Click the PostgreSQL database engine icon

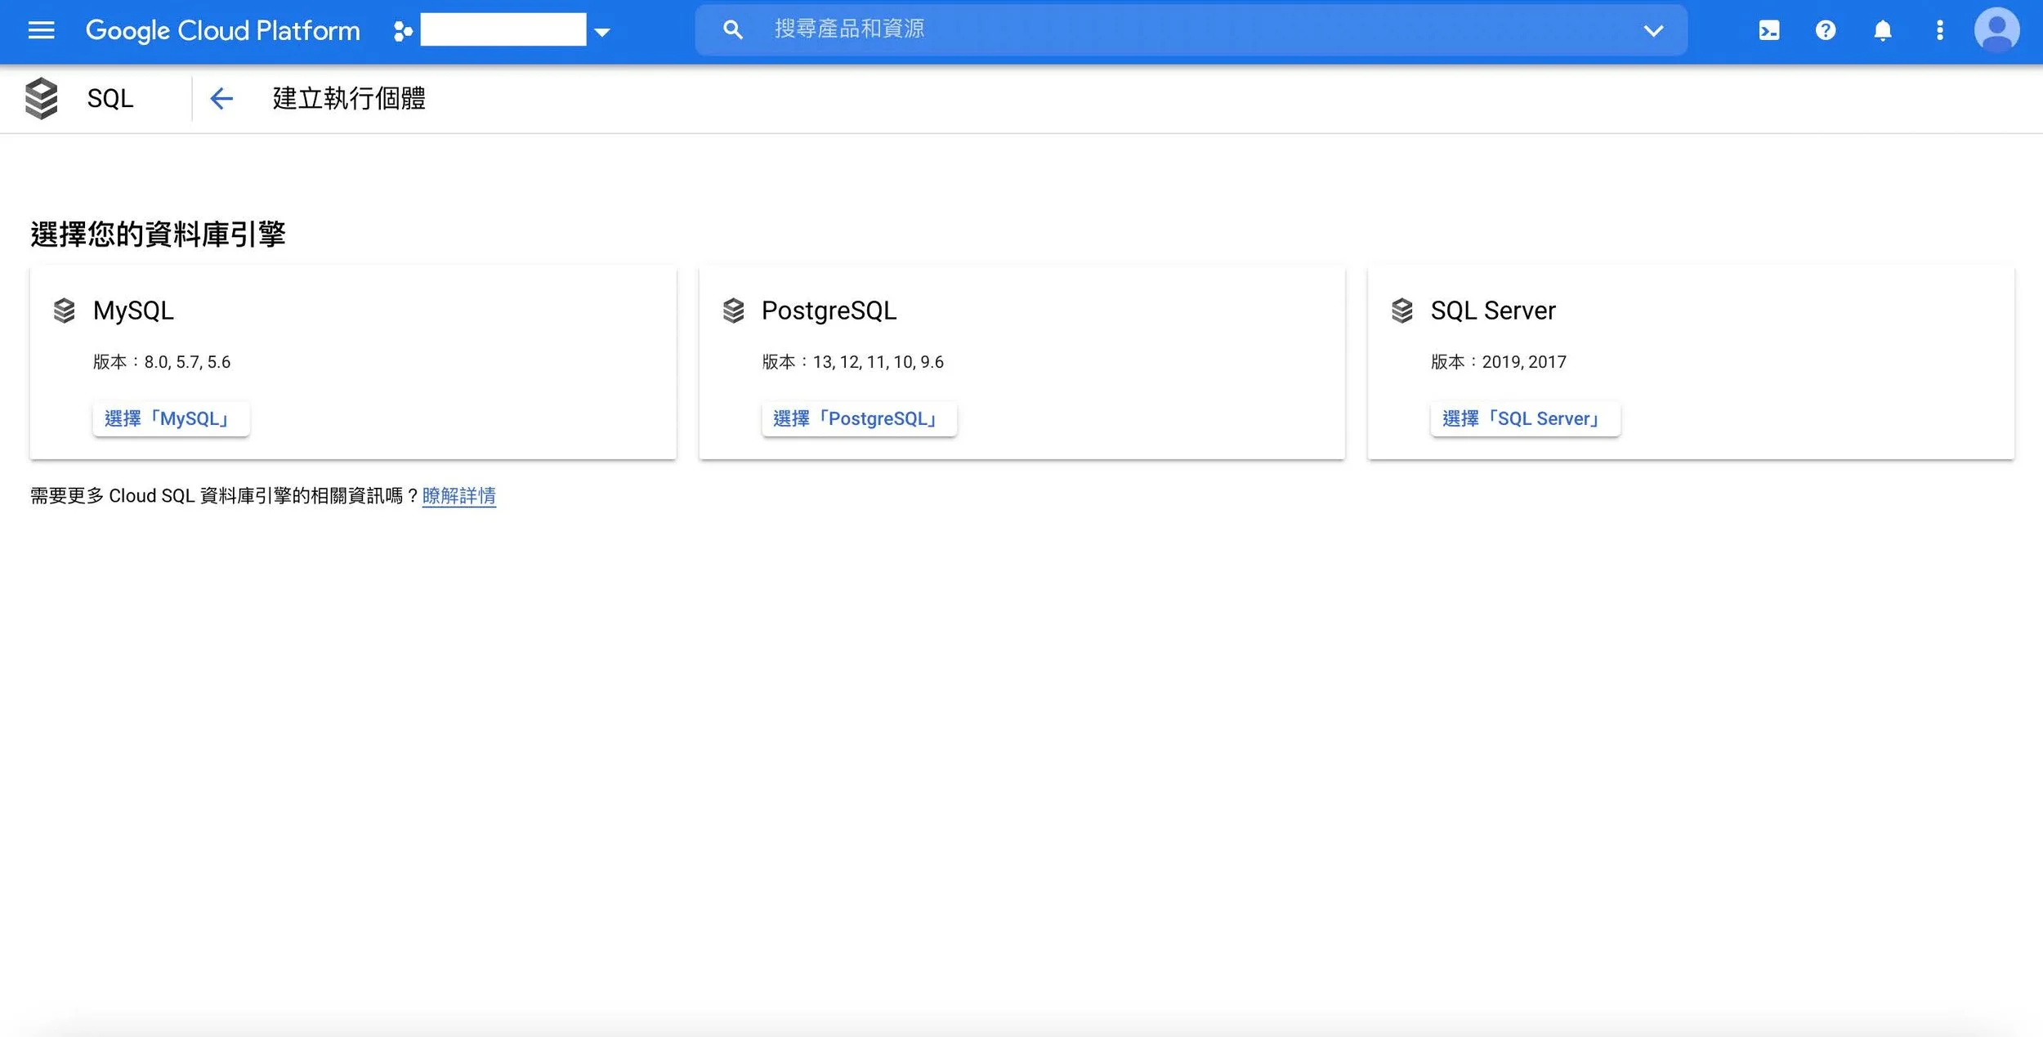tap(733, 311)
